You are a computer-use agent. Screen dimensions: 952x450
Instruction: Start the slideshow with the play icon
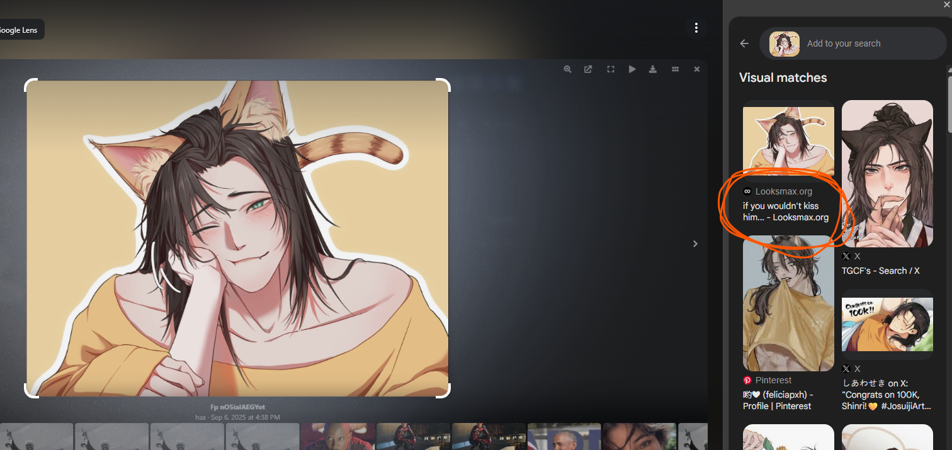632,69
